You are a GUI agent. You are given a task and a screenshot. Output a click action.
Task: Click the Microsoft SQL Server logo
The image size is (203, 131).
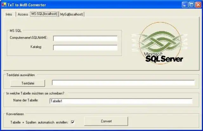(x=159, y=43)
